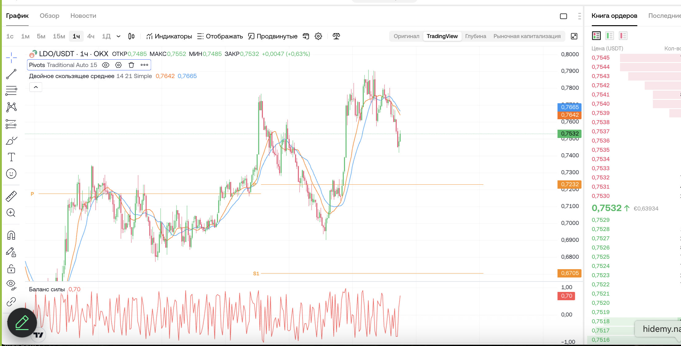681x346 pixels.
Task: Select the 4ч timeframe
Action: pyautogui.click(x=91, y=36)
